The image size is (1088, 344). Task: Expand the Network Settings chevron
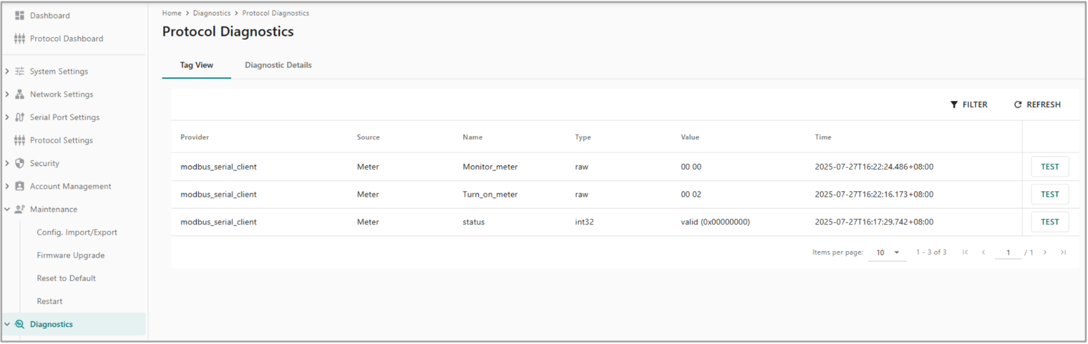point(7,94)
